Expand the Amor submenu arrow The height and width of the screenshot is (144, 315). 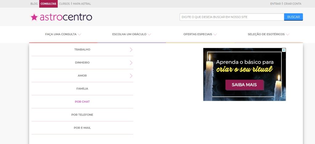pos(131,76)
